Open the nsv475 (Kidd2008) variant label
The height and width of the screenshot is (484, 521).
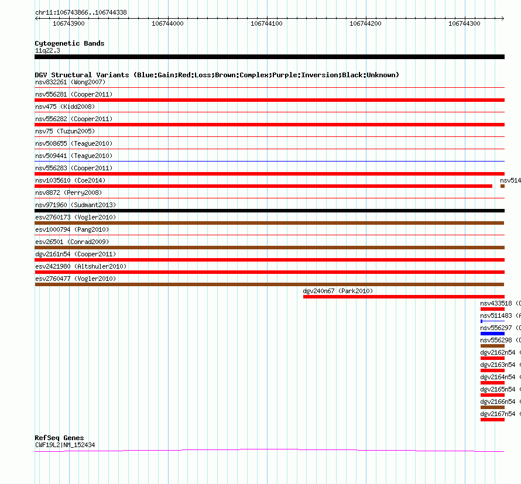pos(65,107)
